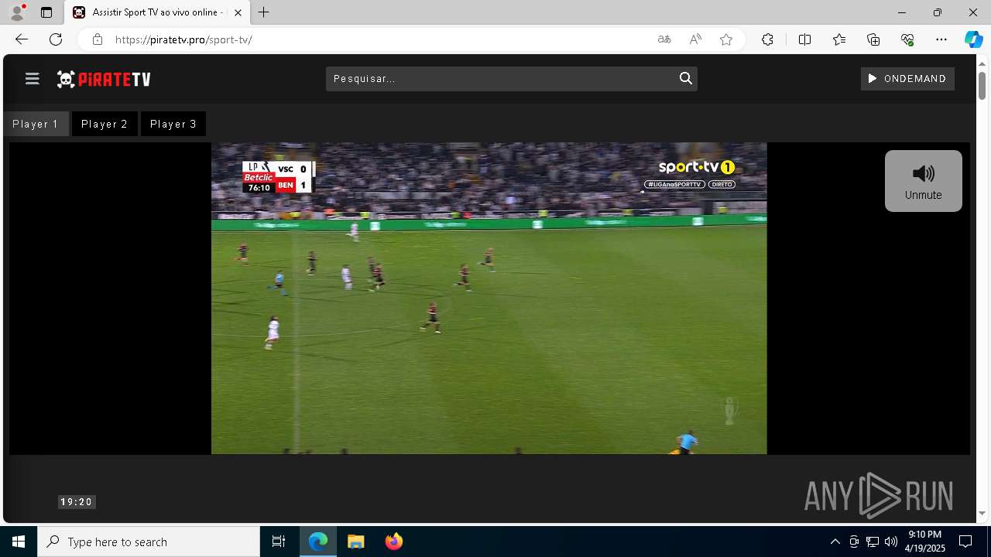Minimize the browser window
This screenshot has height=557, width=991.
(902, 12)
